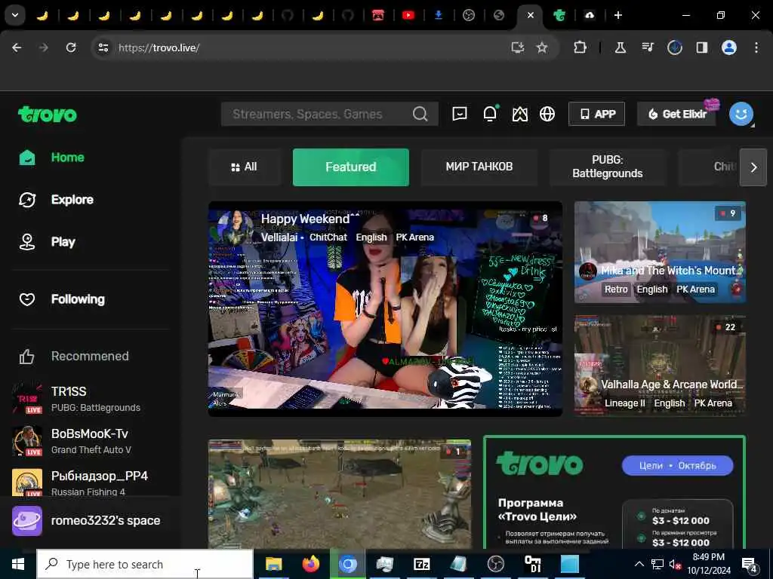773x579 pixels.
Task: Open TR1SS recommended channel
Action: click(x=89, y=399)
